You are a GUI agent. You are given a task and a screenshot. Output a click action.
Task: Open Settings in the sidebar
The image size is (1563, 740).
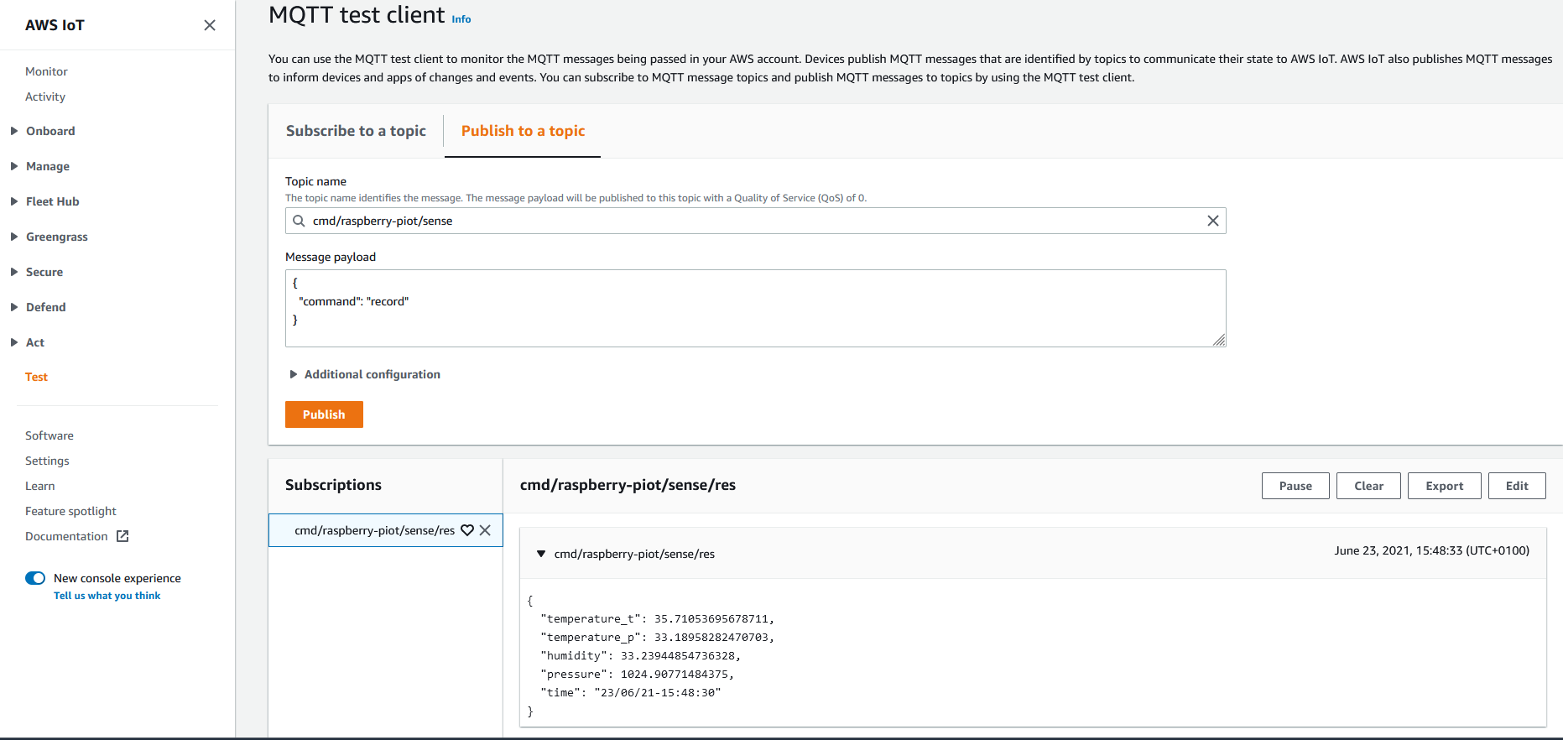click(47, 461)
